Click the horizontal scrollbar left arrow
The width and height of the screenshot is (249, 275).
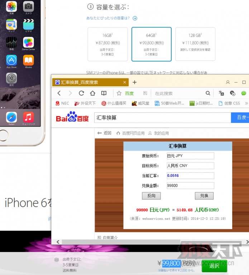(58, 242)
